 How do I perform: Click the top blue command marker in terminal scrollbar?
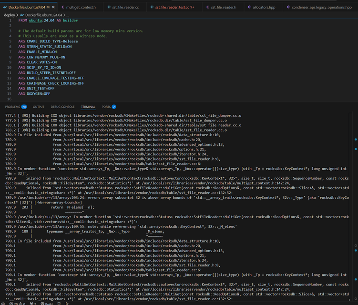[356, 139]
